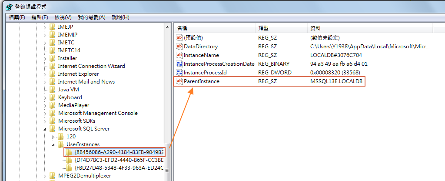Screen dimensions: 445x181
Task: Open the 編輯(E) menu
Action: pyautogui.click(x=40, y=17)
